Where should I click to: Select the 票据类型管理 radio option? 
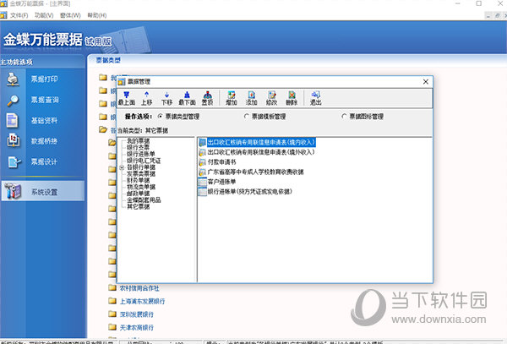[160, 117]
